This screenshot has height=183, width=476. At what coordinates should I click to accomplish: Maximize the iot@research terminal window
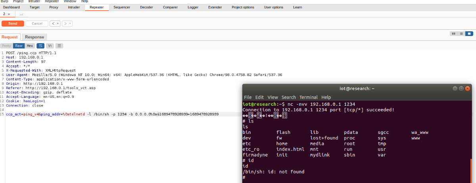click(x=461, y=89)
